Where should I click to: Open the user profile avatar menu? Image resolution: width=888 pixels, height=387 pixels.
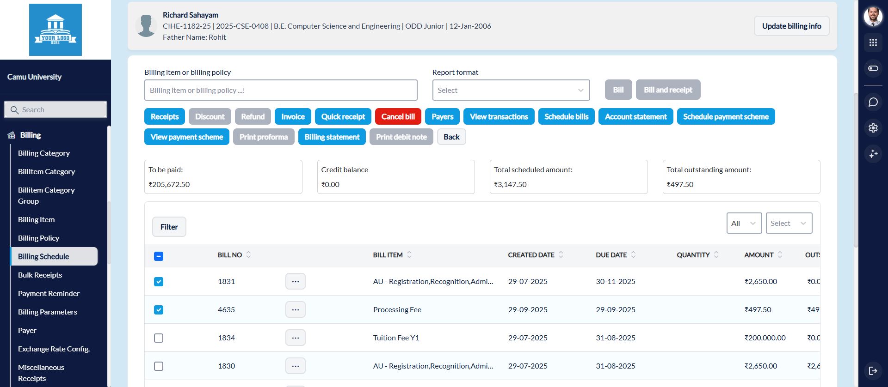[873, 17]
